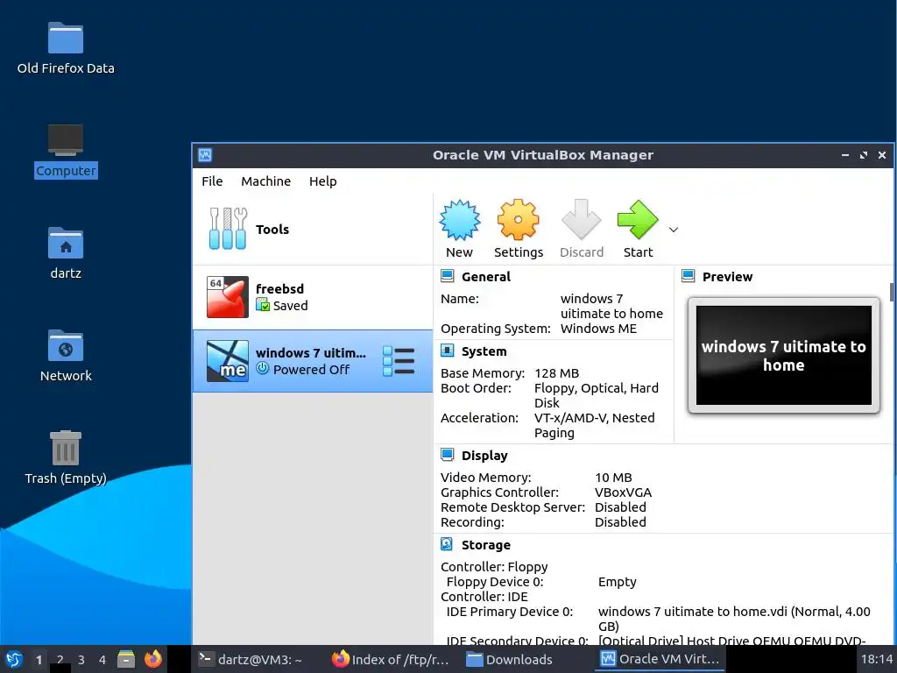Viewport: 897px width, 673px height.
Task: Minimize the VirtualBox Manager window
Action: click(x=845, y=155)
